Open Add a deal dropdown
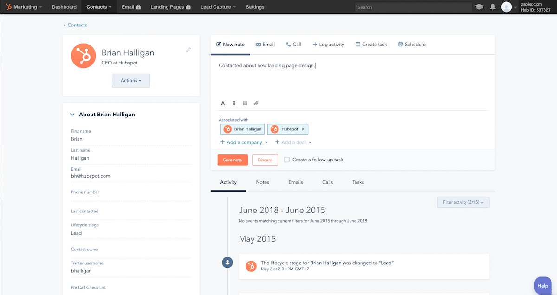The image size is (557, 295). [x=293, y=142]
